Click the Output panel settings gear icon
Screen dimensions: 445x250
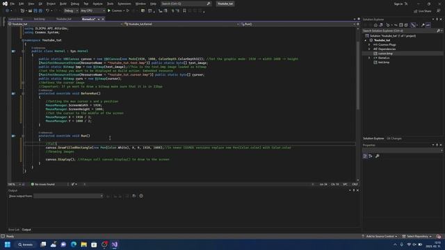(141, 196)
